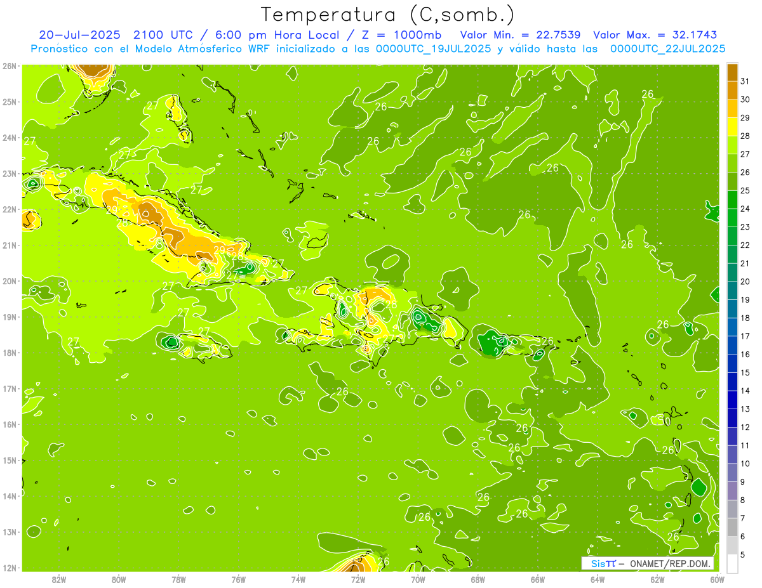Click the legend value label "15"
Viewport: 762px width, 588px height.
745,372
